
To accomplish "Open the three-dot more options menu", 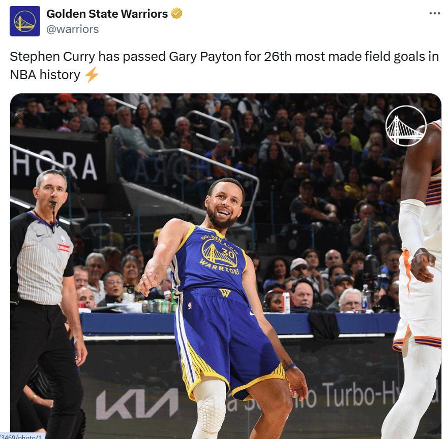I will click(435, 13).
